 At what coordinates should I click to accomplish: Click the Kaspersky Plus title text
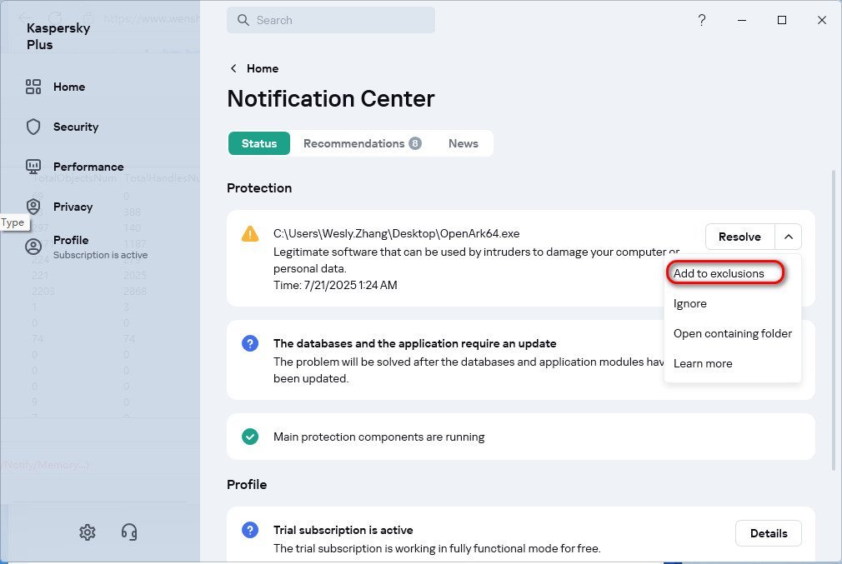pos(58,36)
